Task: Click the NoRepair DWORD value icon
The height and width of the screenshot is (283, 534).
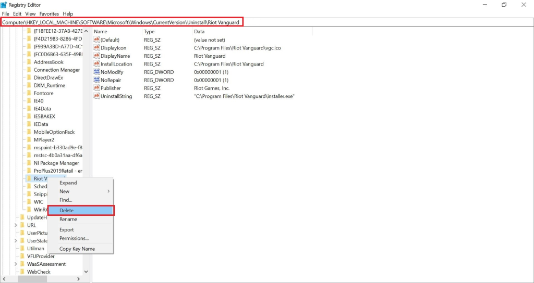Action: pos(96,80)
